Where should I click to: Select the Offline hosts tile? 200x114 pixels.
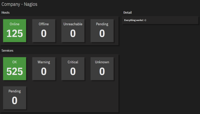pos(44,31)
